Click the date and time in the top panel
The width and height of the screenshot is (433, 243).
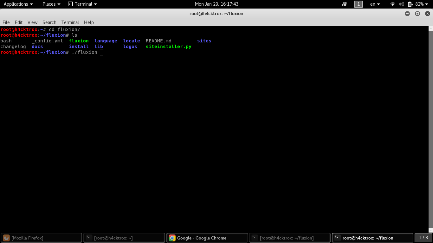point(217,4)
